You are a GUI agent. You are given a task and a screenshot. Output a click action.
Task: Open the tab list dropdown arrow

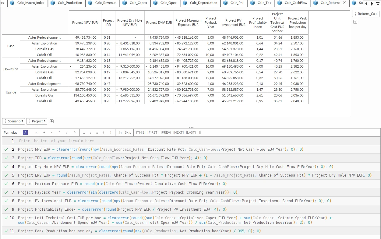click(378, 4)
